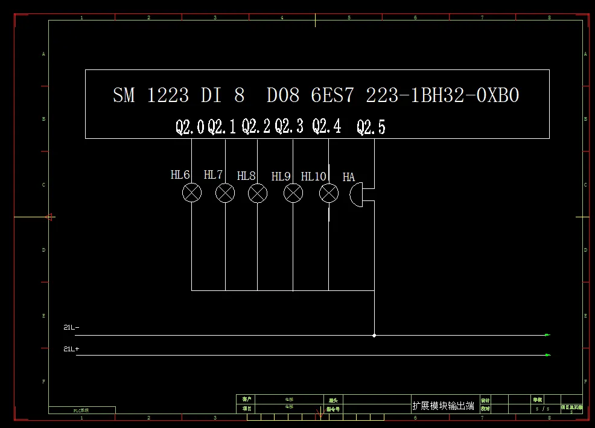This screenshot has height=428, width=595.
Task: Click the 21L+ horizontal bus line
Action: pos(310,355)
